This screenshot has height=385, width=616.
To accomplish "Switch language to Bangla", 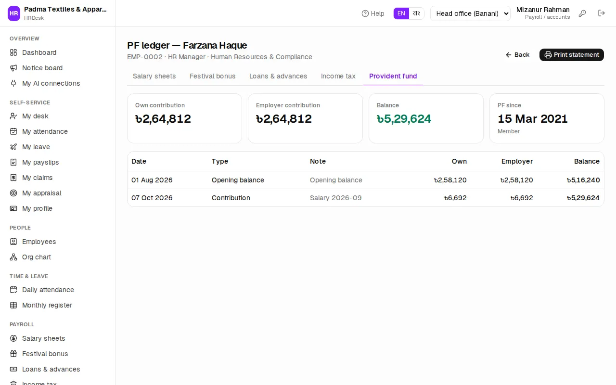I will (x=417, y=13).
